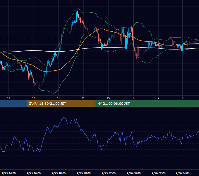Click the 9/26 04:00 date label
The width and height of the screenshot is (199, 176).
(x=183, y=173)
